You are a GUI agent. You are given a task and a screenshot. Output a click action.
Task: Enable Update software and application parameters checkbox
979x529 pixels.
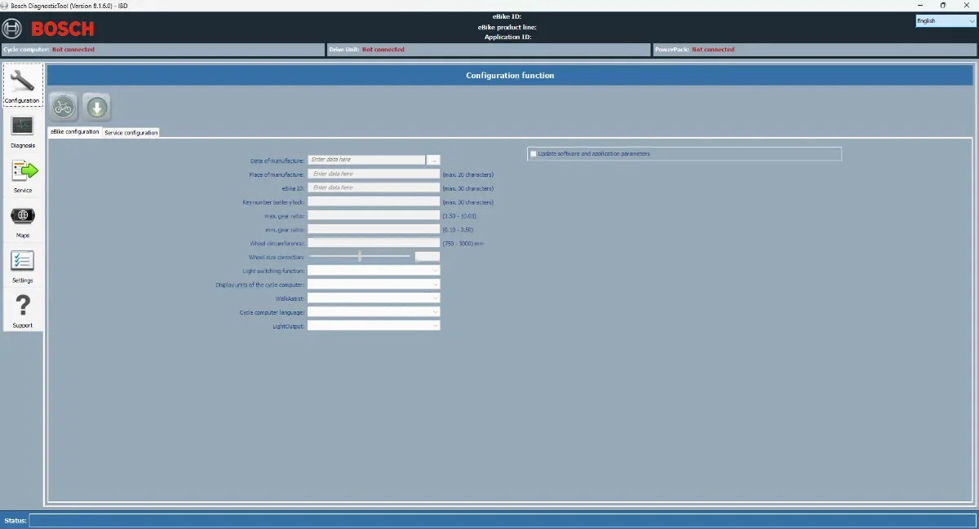tap(534, 153)
